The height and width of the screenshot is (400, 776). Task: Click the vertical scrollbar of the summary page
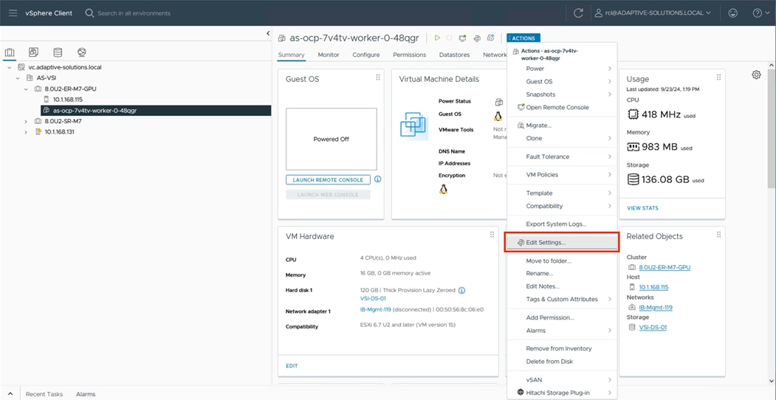click(772, 128)
